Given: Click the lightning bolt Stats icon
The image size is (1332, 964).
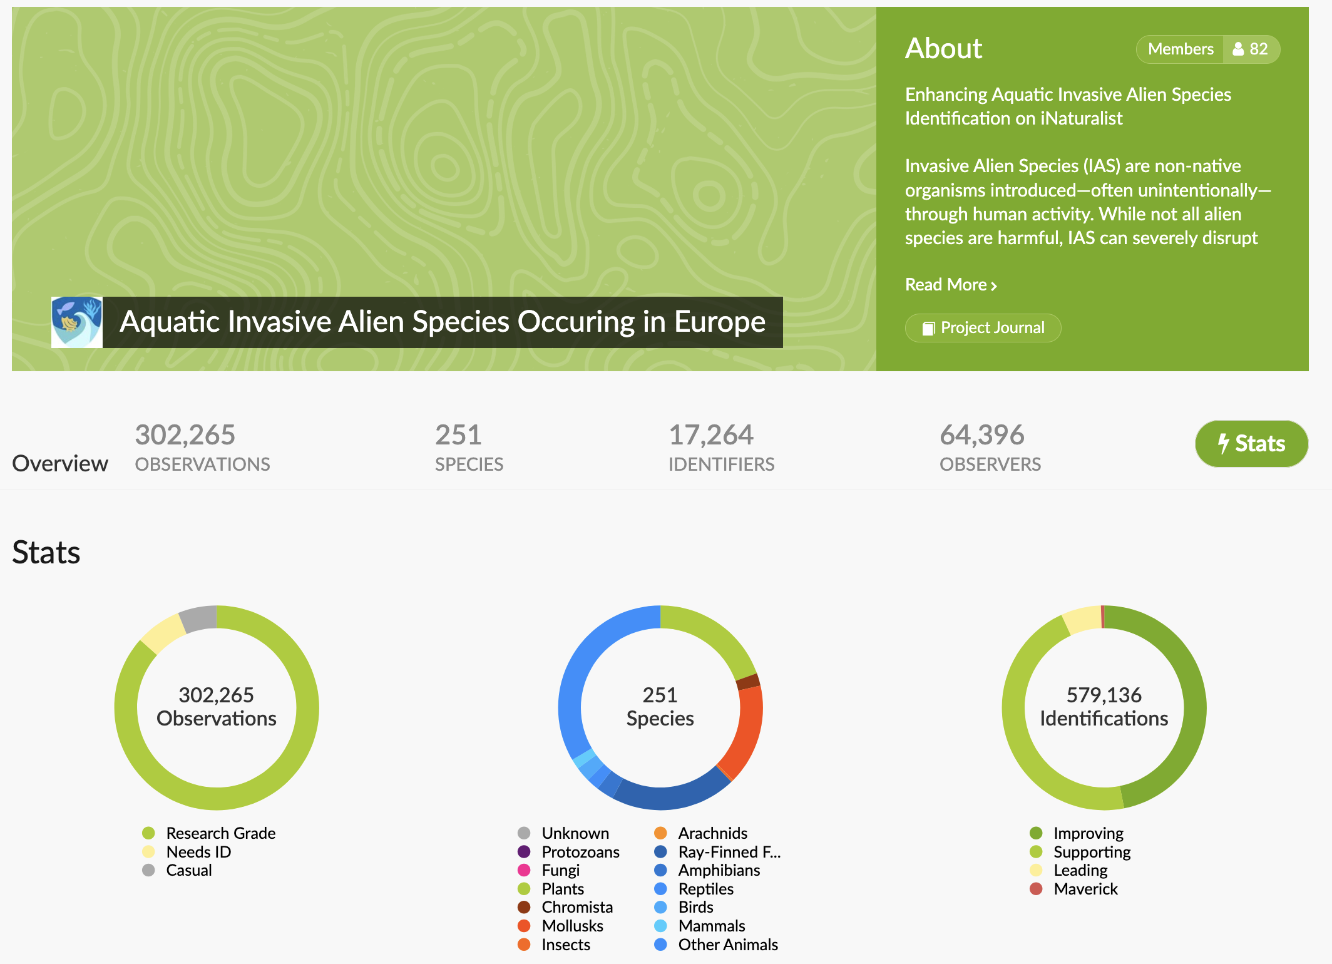Looking at the screenshot, I should click(1223, 443).
